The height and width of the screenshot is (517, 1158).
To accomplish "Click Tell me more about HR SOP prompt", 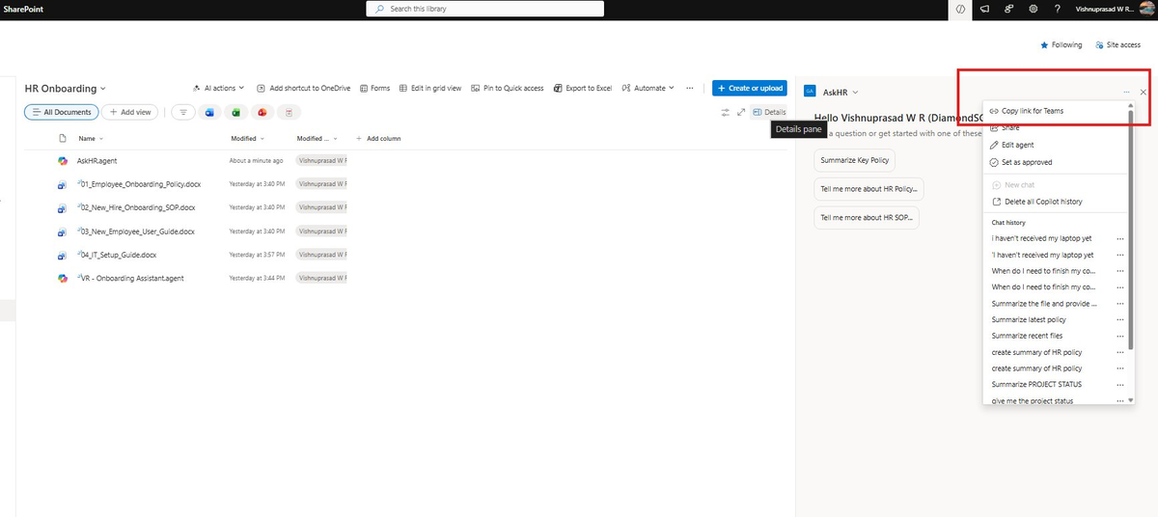I will pos(867,218).
